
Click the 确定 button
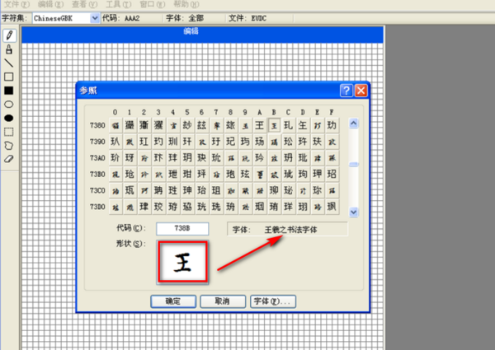click(172, 301)
